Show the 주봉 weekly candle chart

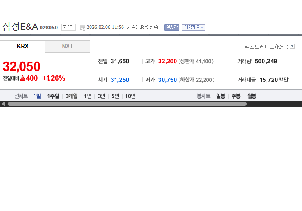236,96
